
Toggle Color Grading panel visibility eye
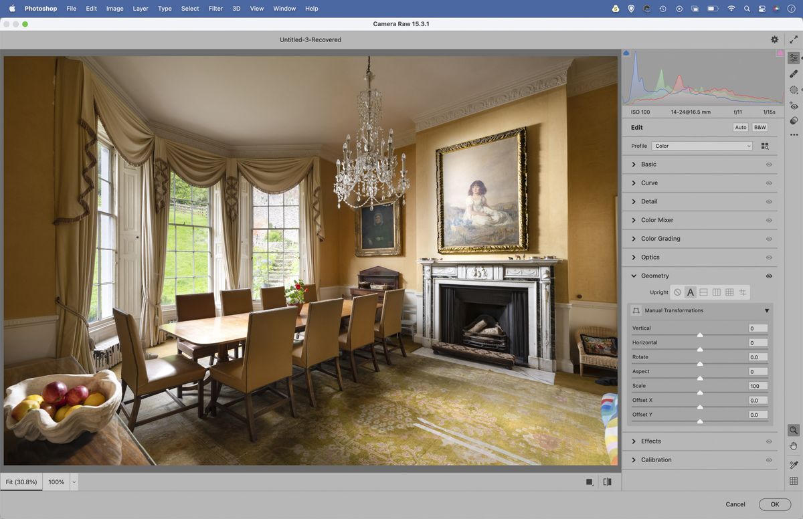click(769, 239)
